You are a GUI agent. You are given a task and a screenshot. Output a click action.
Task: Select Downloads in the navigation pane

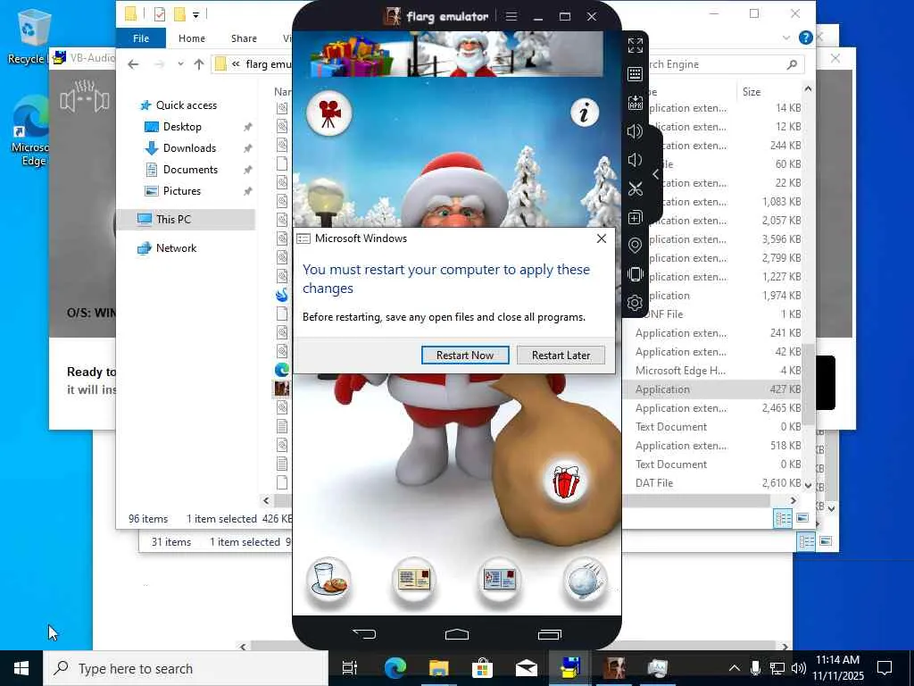(x=189, y=148)
